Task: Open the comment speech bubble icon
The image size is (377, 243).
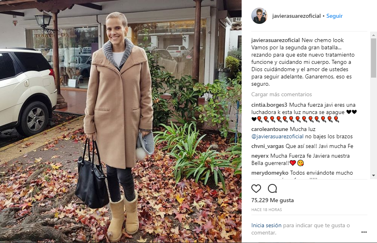Action: pyautogui.click(x=272, y=188)
